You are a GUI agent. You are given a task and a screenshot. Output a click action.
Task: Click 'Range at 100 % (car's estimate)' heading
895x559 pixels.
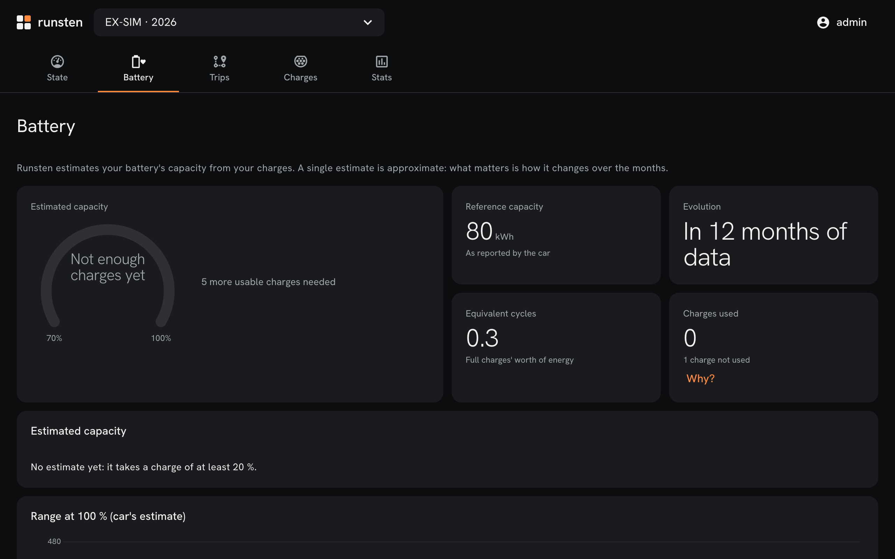108,516
